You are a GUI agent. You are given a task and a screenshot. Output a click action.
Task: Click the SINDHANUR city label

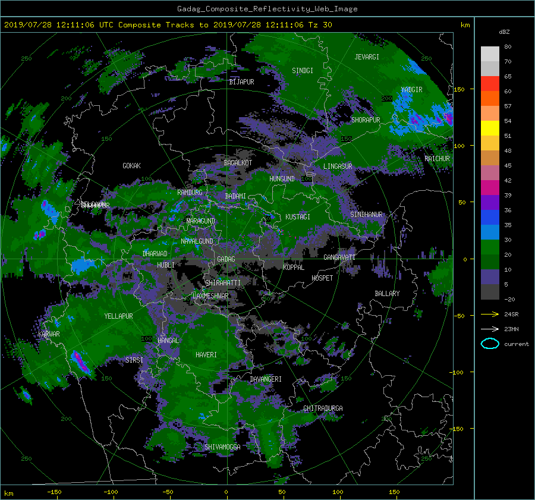(x=366, y=215)
